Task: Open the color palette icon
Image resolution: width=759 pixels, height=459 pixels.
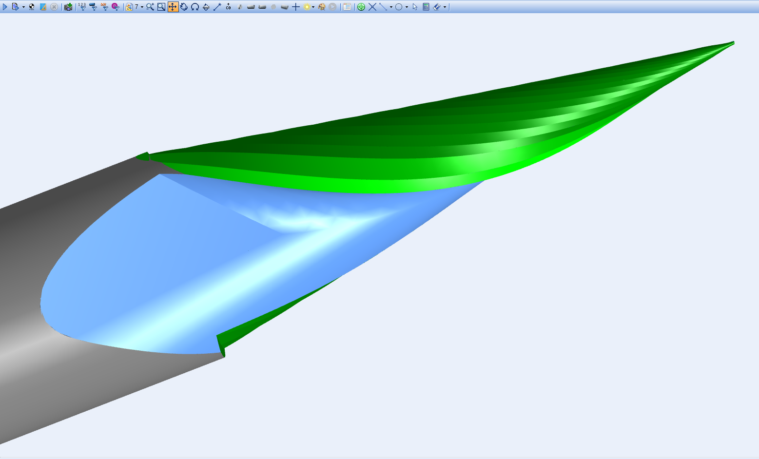Action: point(322,7)
